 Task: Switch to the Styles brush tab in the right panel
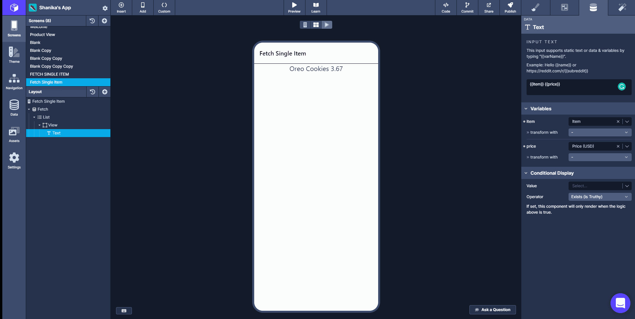(x=536, y=7)
